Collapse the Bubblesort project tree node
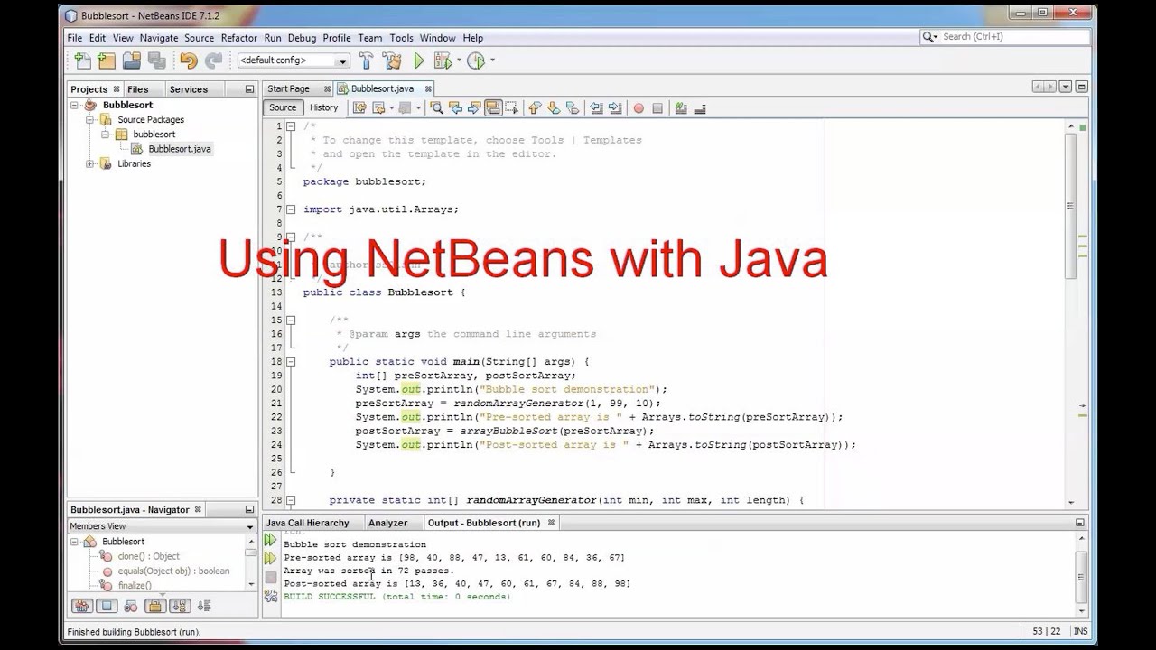The height and width of the screenshot is (650, 1156). pos(76,106)
